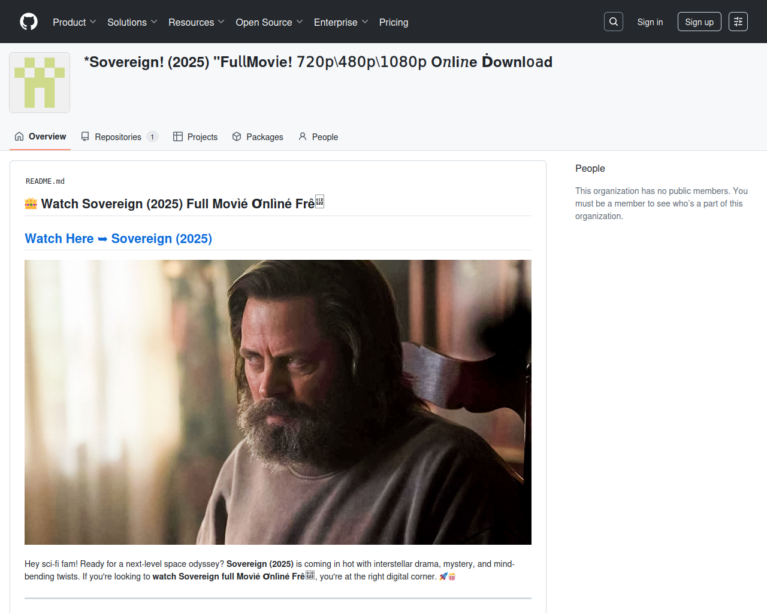The image size is (767, 613).
Task: Open the appearance settings sliders icon
Action: (738, 22)
